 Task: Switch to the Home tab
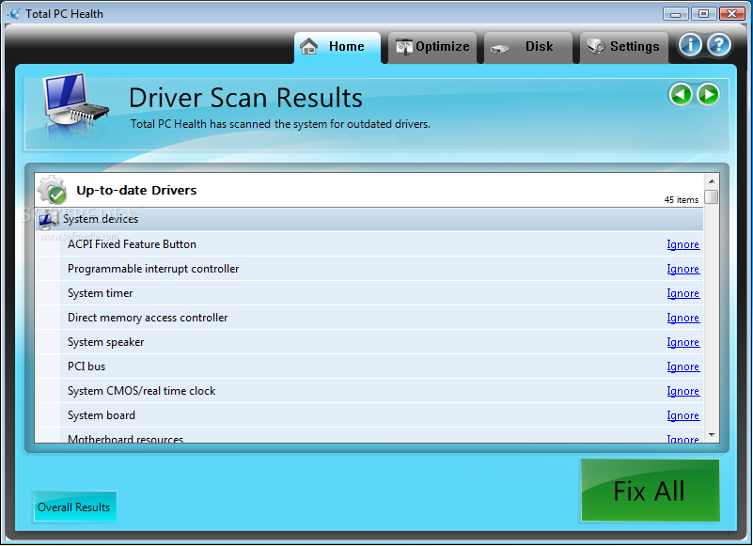337,47
